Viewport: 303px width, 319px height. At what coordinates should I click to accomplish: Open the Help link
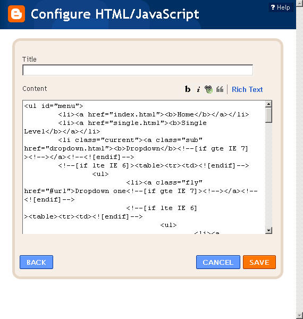(x=281, y=7)
